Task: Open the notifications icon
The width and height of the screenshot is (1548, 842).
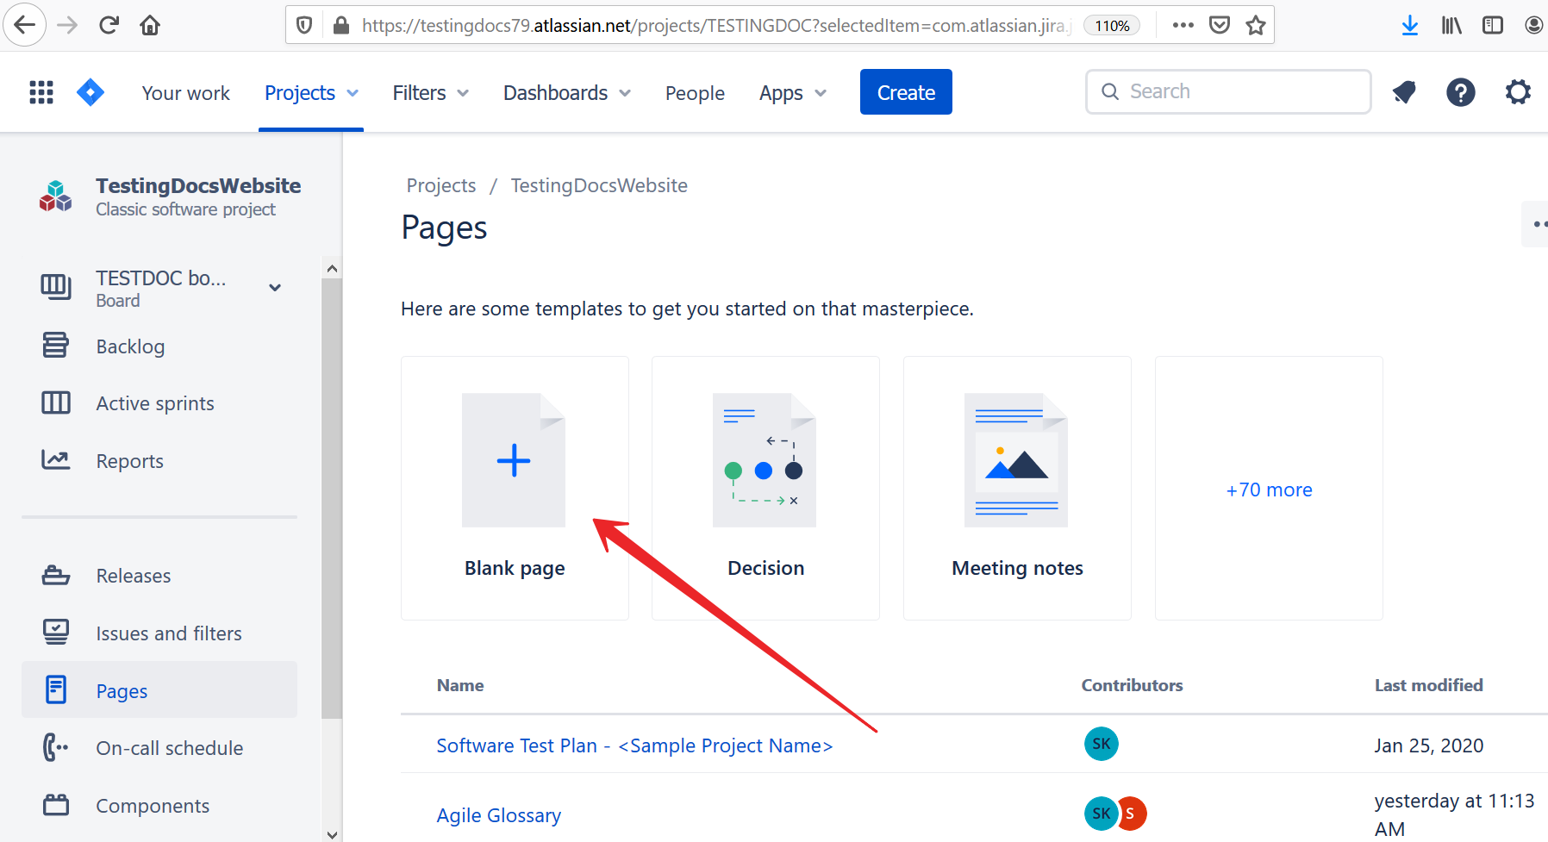Action: [x=1404, y=92]
